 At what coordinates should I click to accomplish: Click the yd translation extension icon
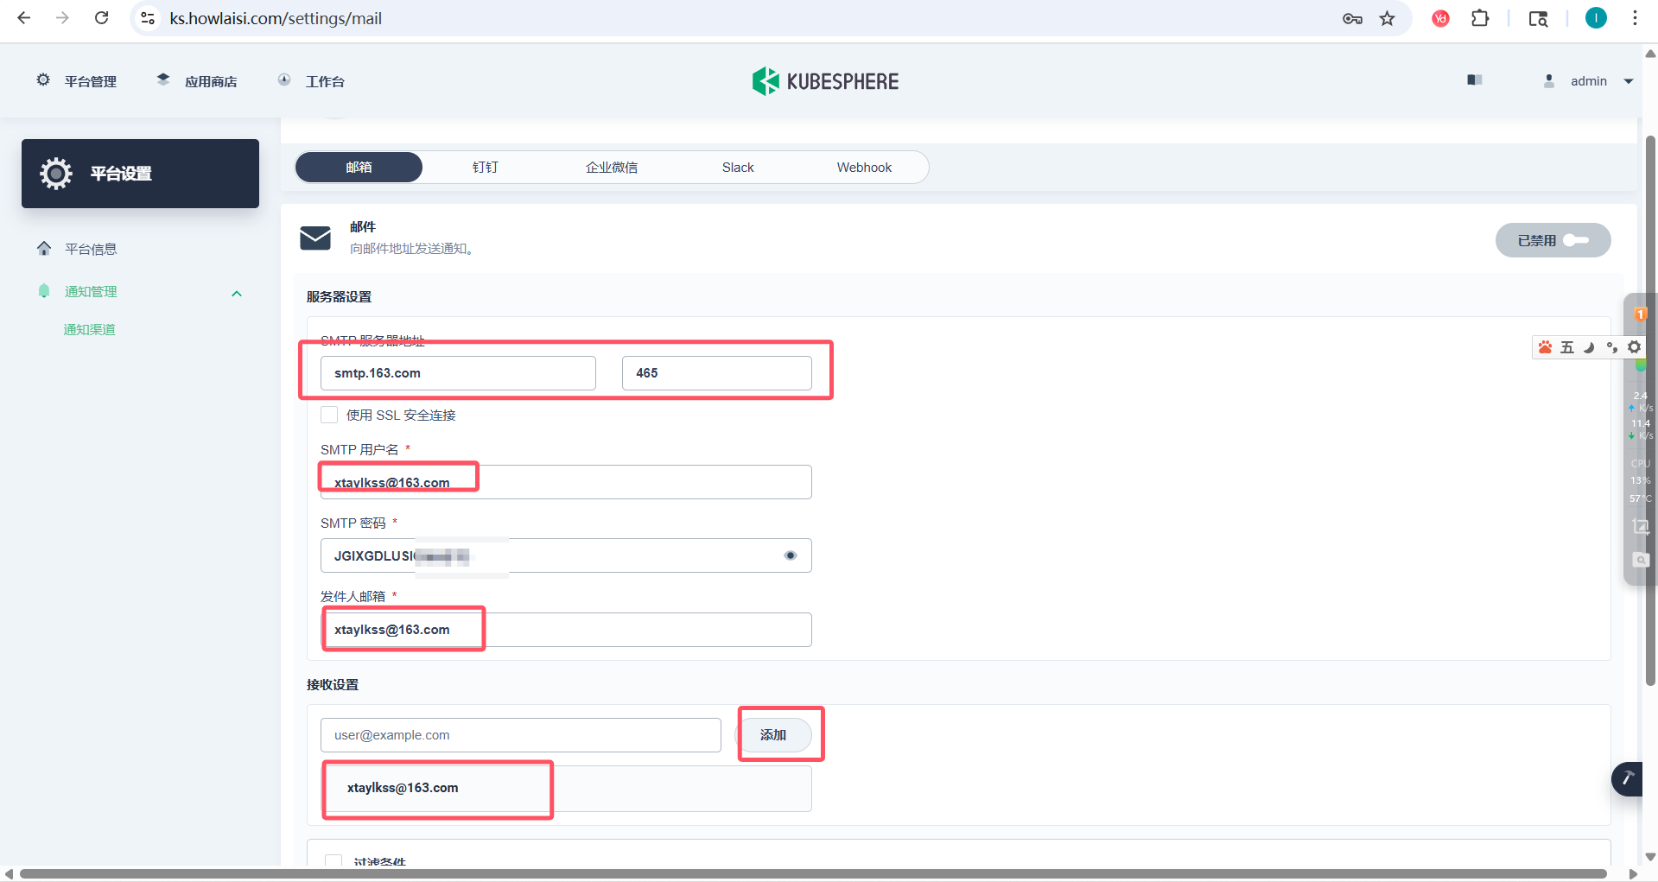pyautogui.click(x=1439, y=18)
